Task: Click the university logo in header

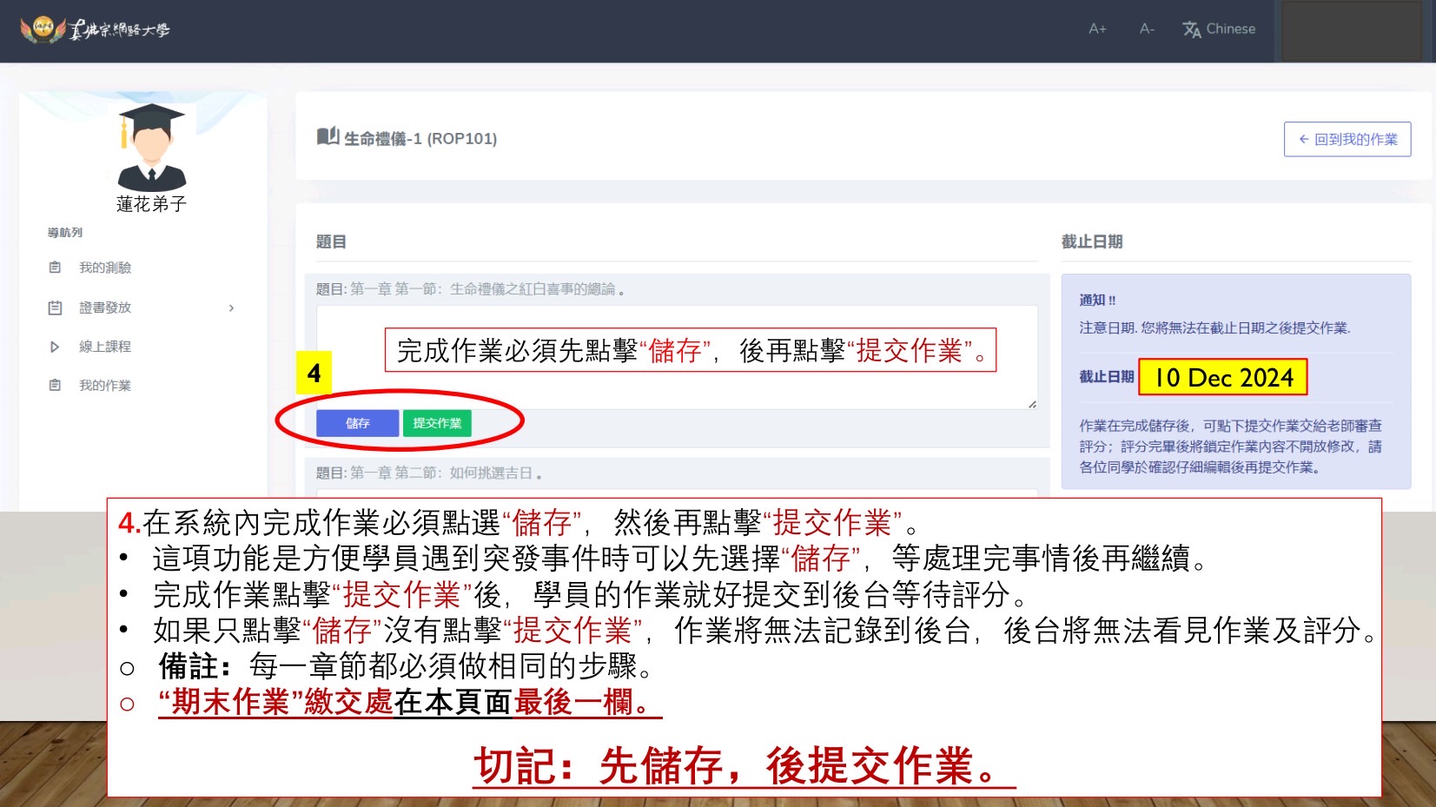Action: point(95,30)
